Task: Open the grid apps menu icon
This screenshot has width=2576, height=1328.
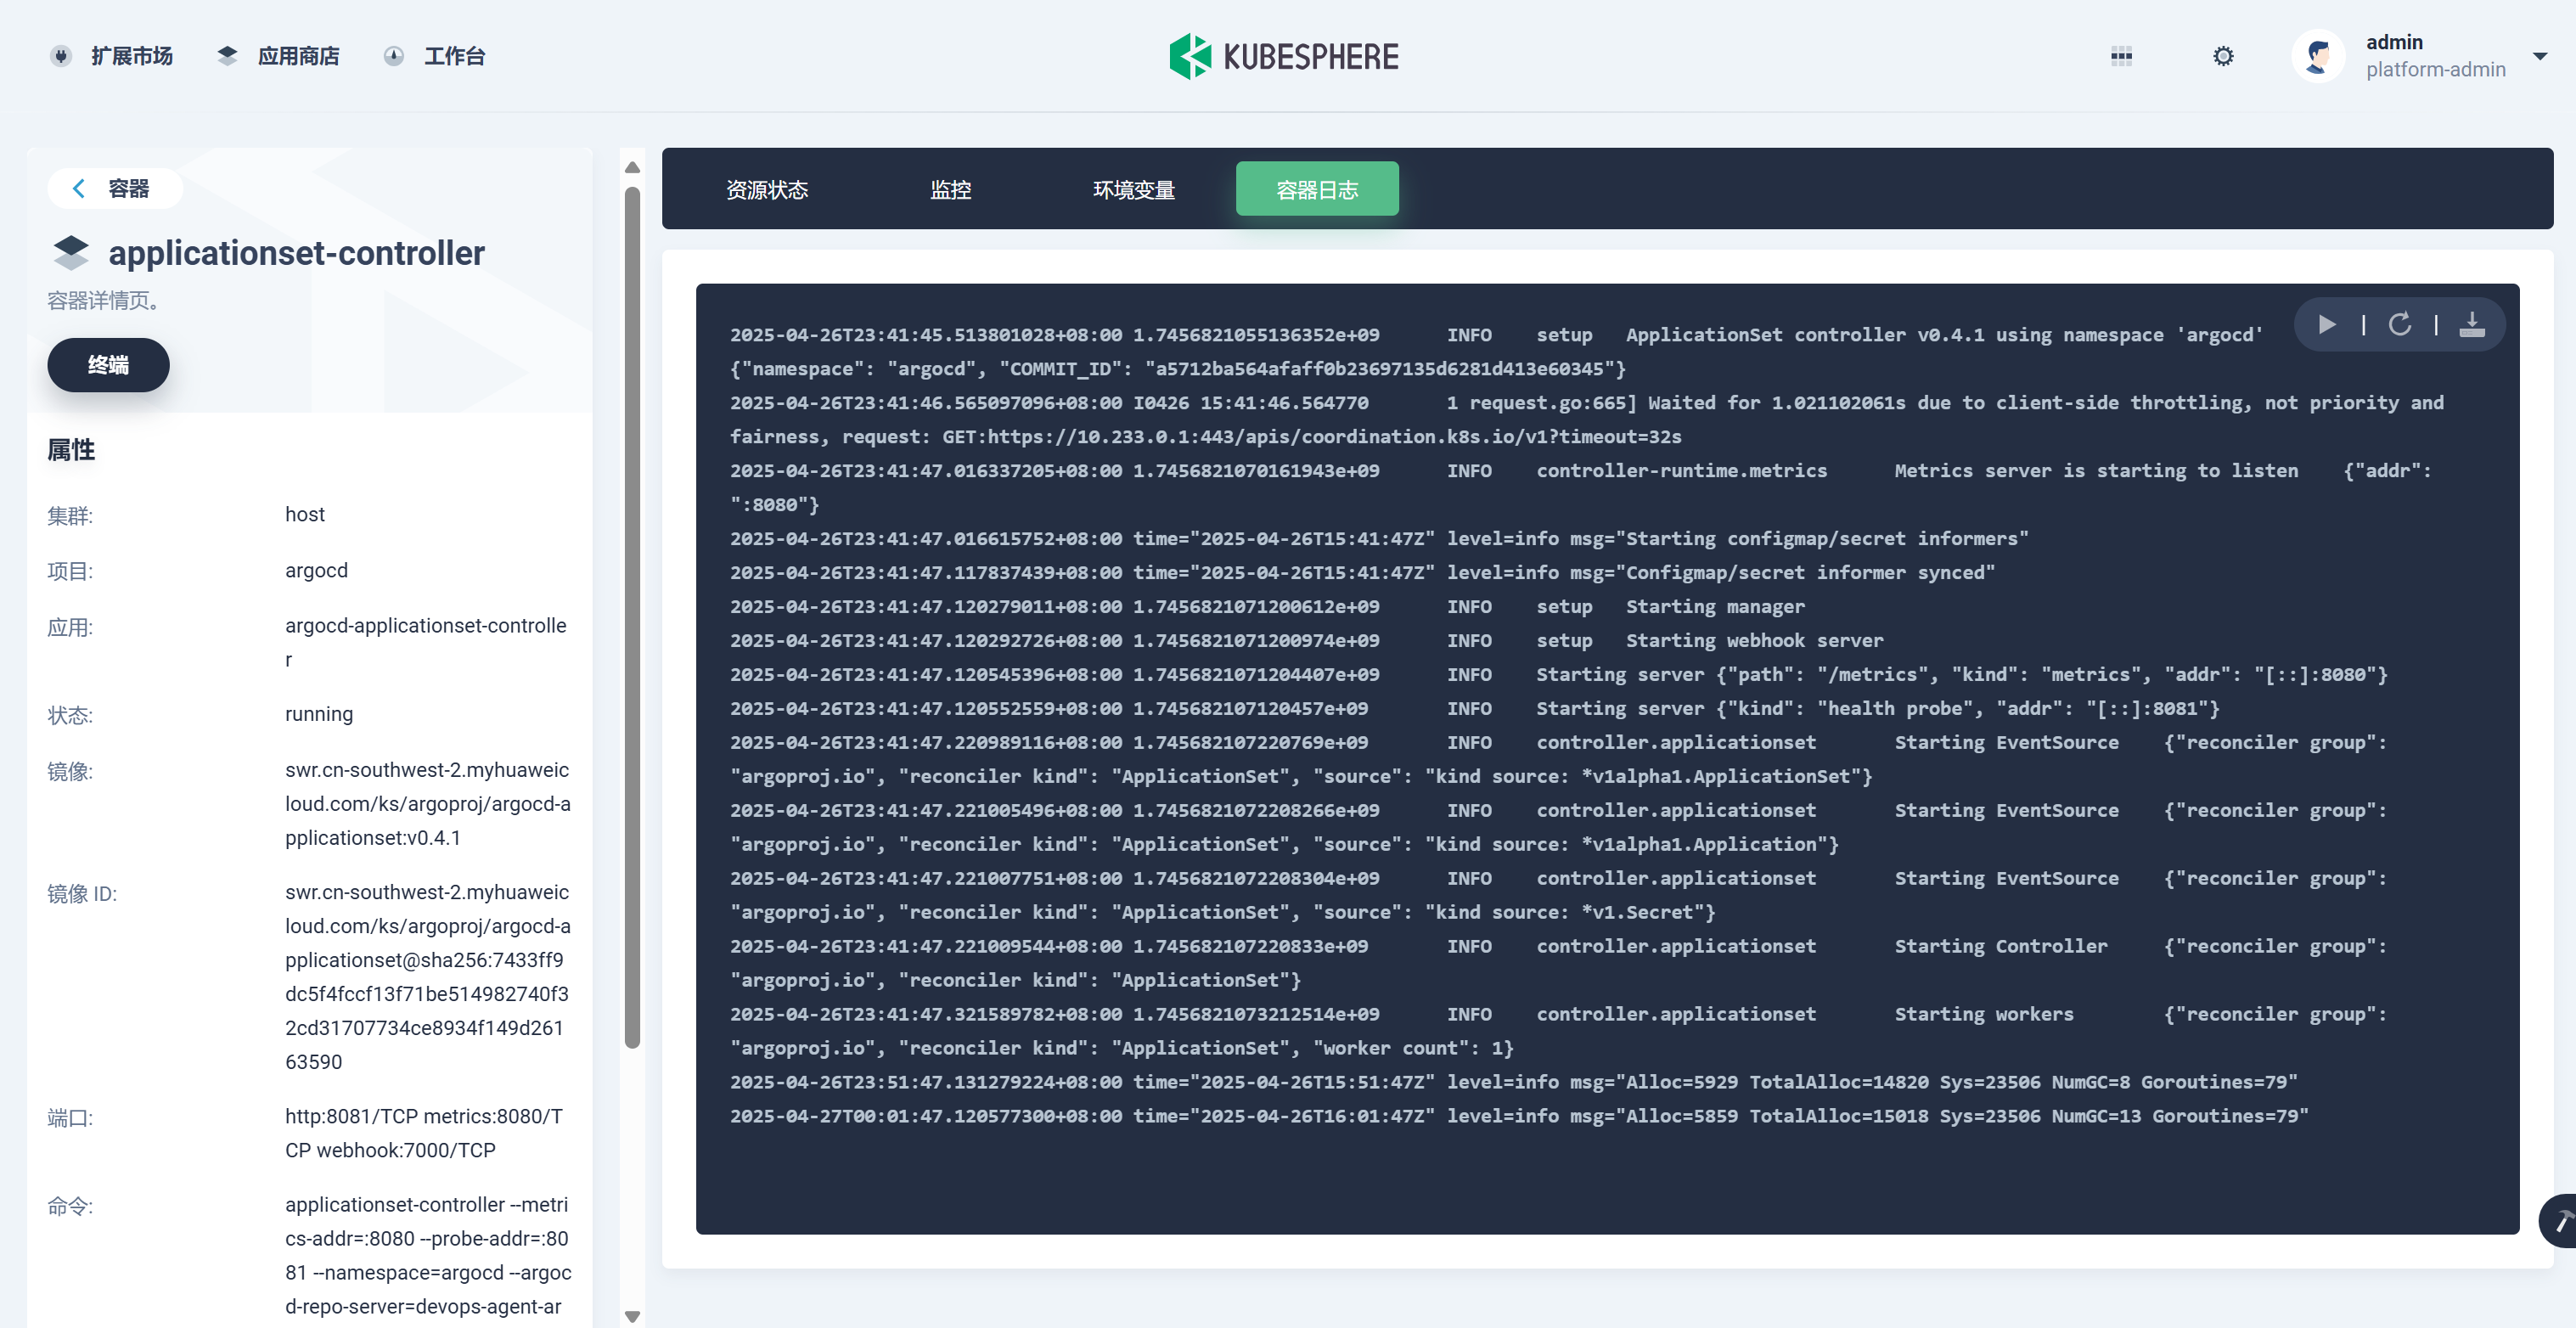Action: tap(2121, 56)
